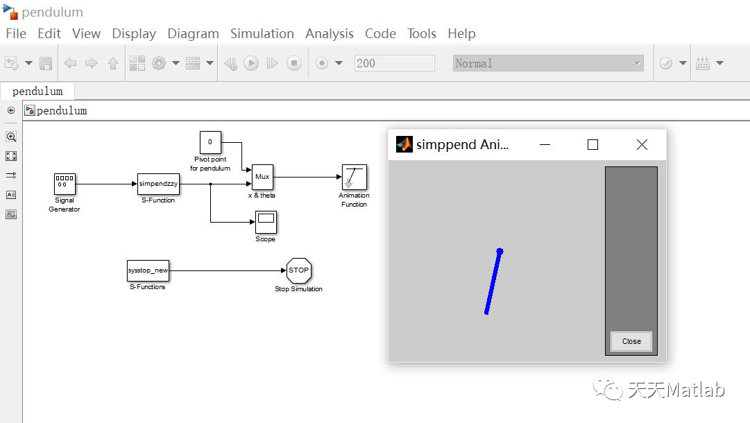Select the Signal Generator block

(x=65, y=184)
